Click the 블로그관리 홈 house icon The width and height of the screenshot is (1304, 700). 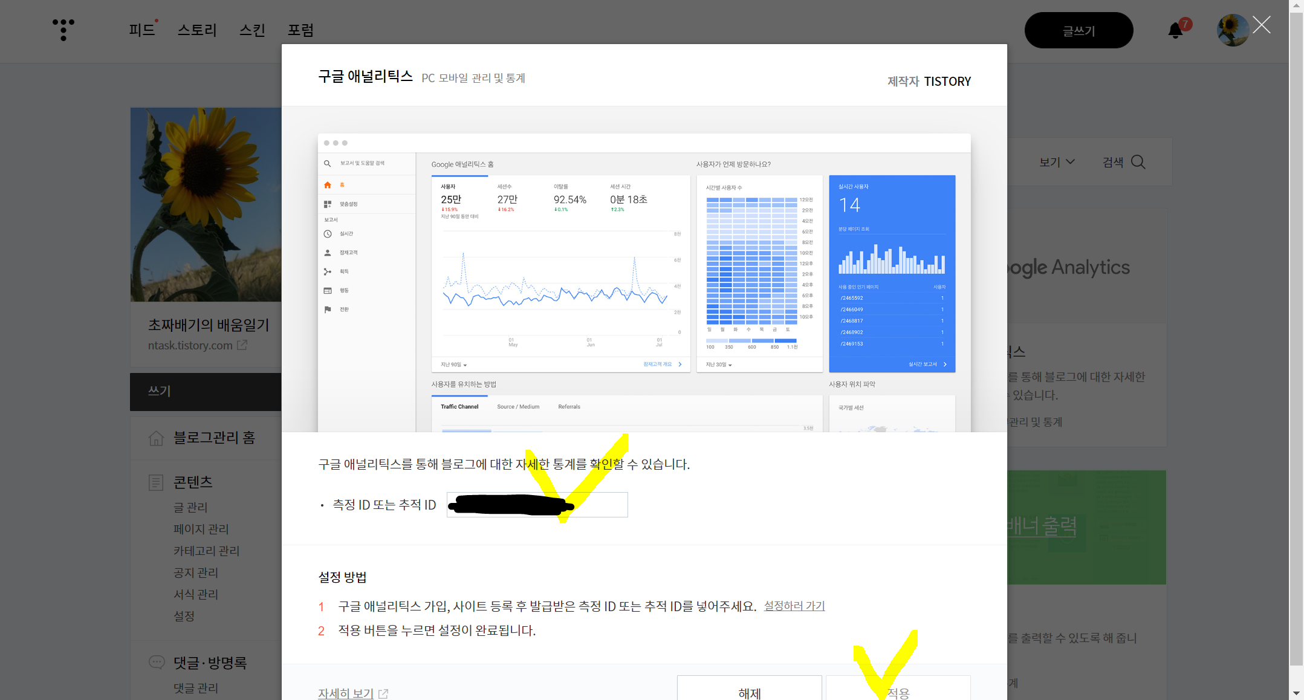[156, 438]
